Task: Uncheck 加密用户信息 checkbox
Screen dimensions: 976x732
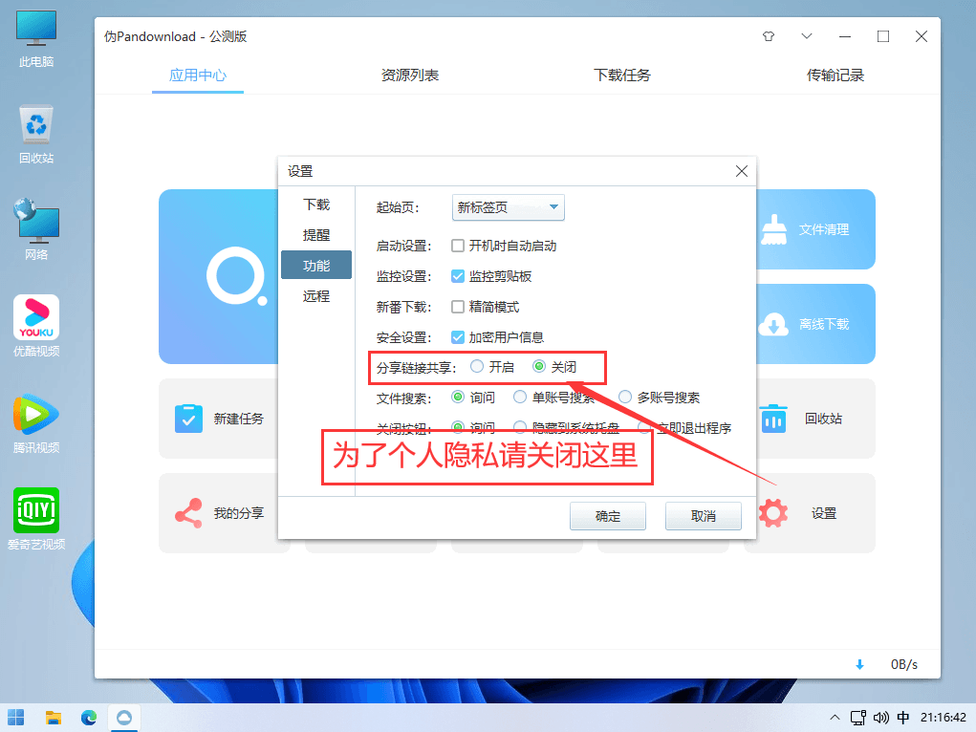Action: (x=458, y=337)
